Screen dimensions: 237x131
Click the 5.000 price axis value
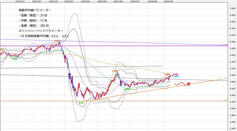233,75
